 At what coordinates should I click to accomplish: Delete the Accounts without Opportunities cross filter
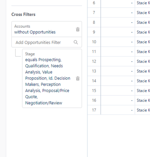(78, 29)
